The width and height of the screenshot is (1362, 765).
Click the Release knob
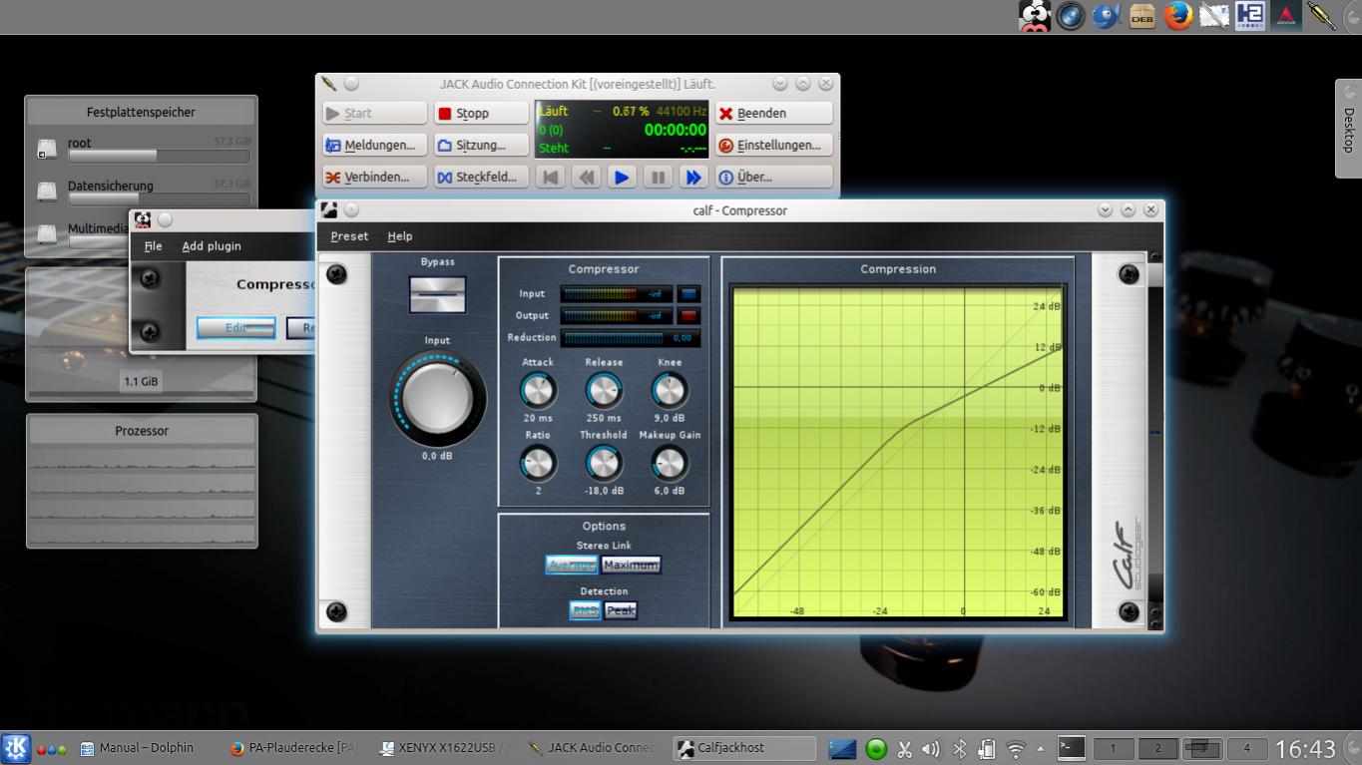coord(604,390)
